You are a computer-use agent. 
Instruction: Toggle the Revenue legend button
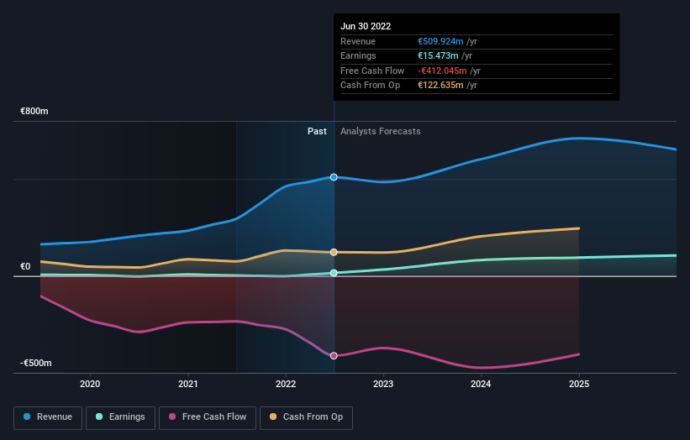[48, 417]
